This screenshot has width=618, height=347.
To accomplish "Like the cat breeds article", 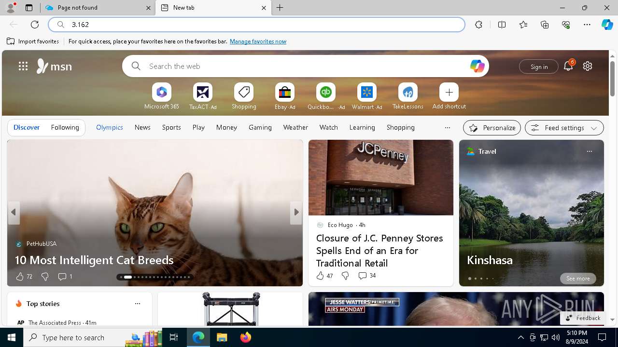I will 24,277.
